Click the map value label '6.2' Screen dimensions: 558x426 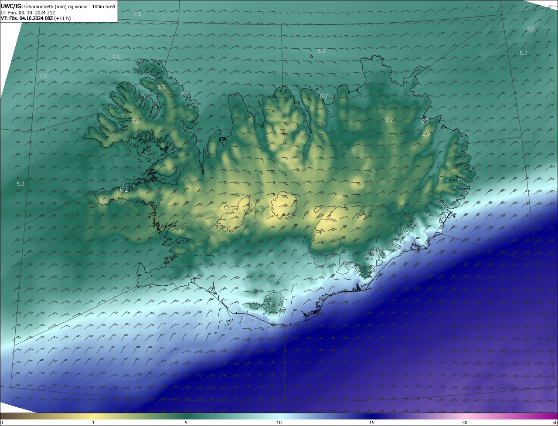[124, 190]
